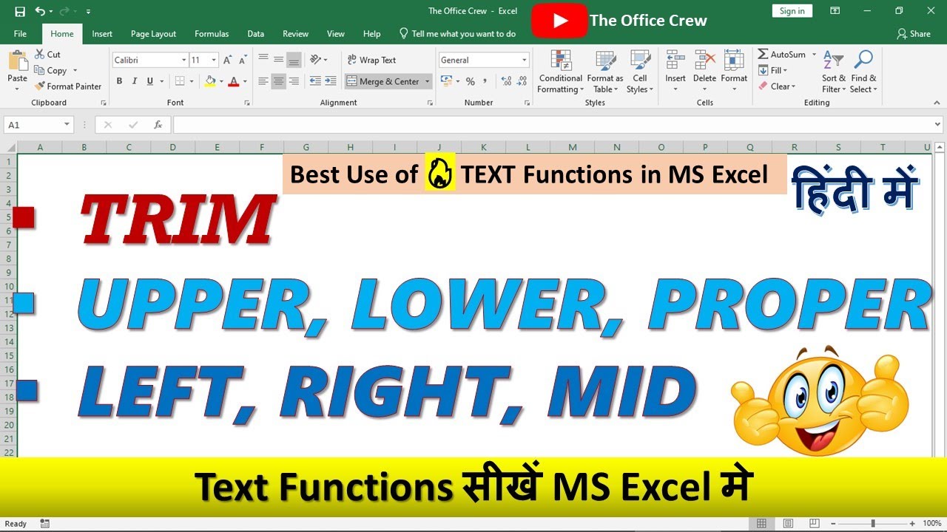
Task: Switch to the Data tab
Action: [256, 33]
